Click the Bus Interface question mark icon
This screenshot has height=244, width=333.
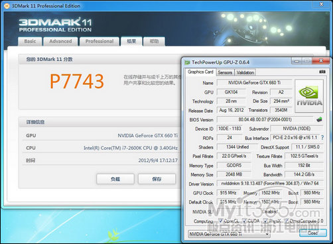322,138
